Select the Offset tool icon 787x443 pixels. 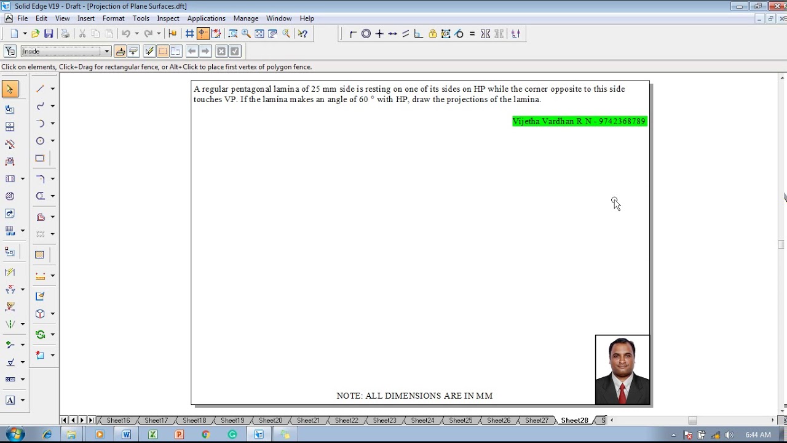click(40, 217)
